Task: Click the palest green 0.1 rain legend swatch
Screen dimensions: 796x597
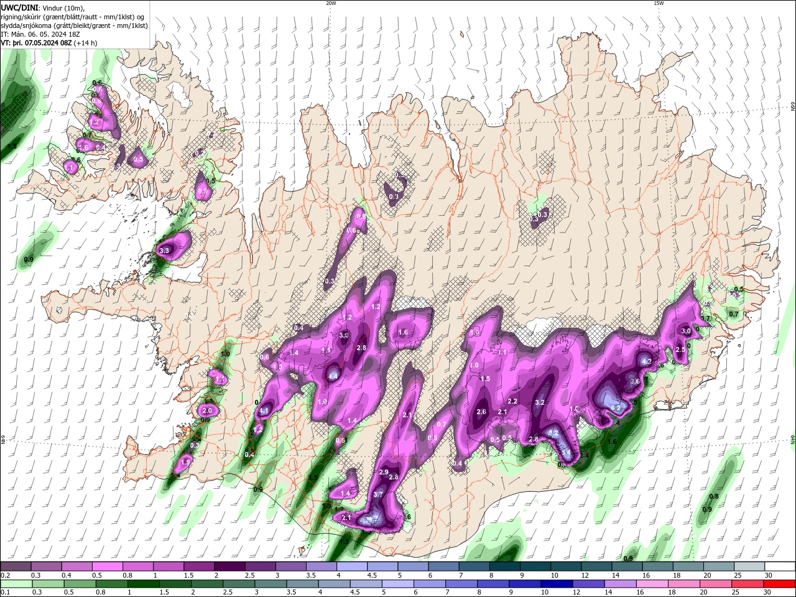Action: click(x=16, y=583)
